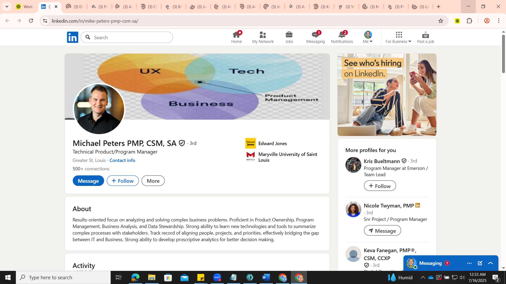Launch Microsoft Edge from taskbar

click(135, 277)
